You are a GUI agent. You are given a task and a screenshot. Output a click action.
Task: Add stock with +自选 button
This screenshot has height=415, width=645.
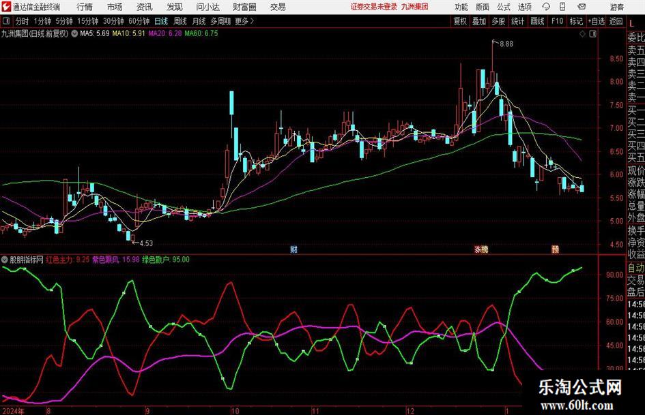(x=597, y=21)
